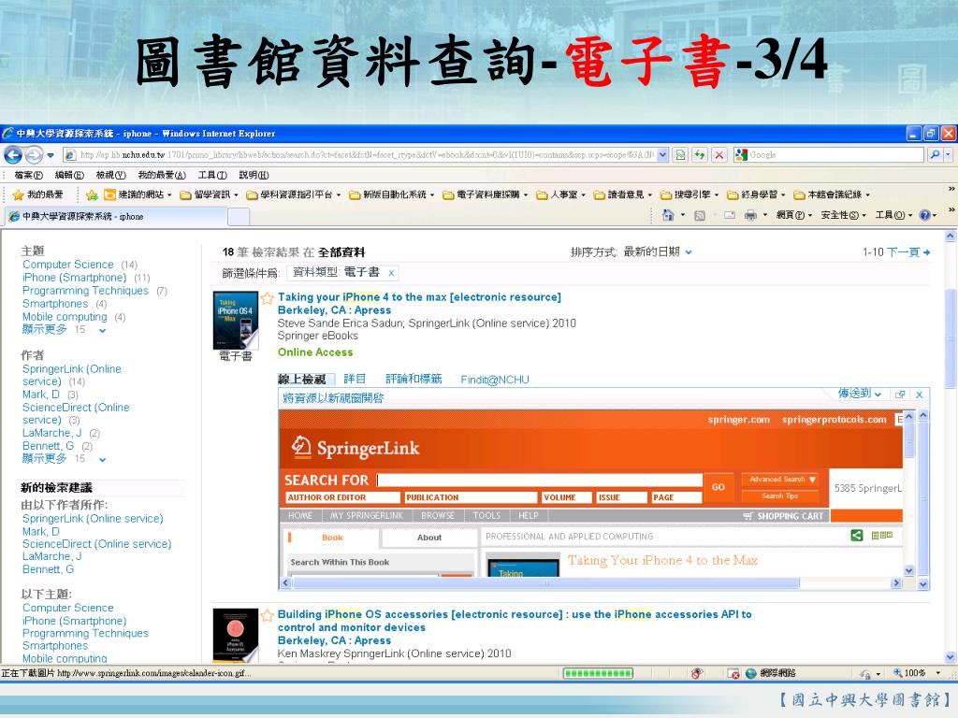Open the 編輯(E) menu
958x718 pixels.
pyautogui.click(x=69, y=175)
